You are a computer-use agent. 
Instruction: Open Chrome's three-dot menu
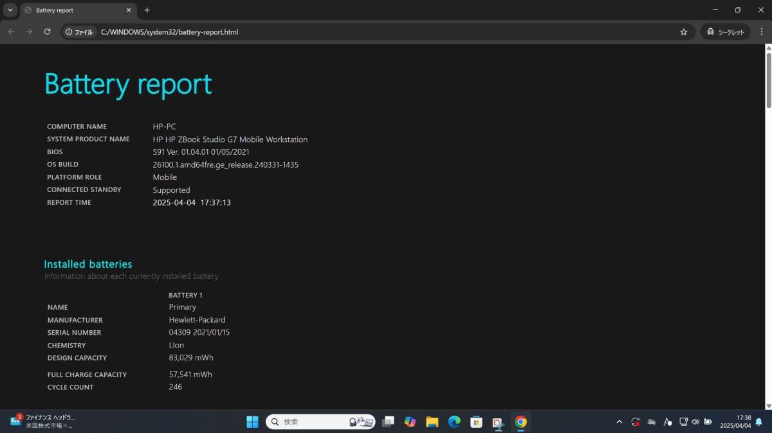tap(760, 31)
